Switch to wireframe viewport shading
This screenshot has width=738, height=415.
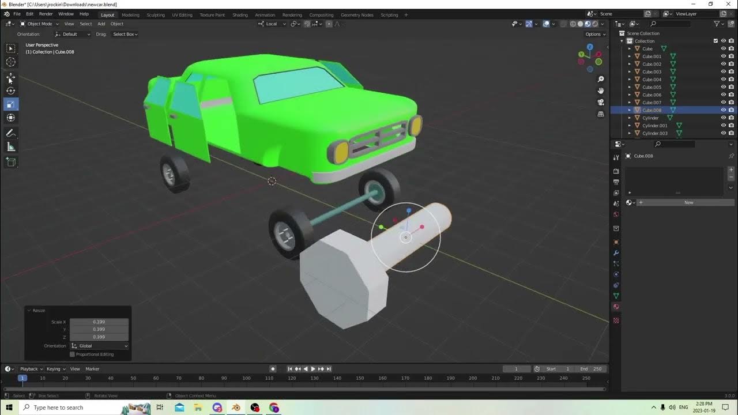click(x=573, y=24)
